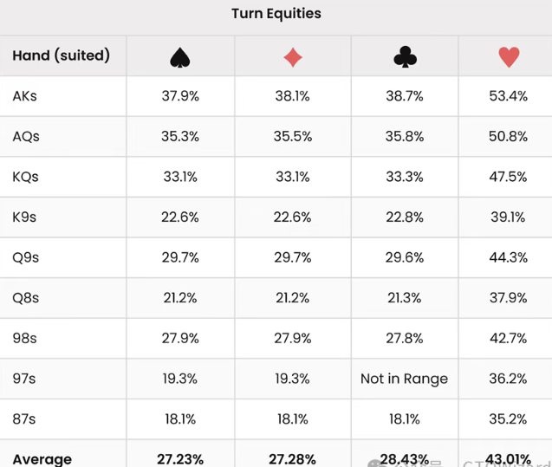This screenshot has height=467, width=552.
Task: Click the red heart suit icon
Action: (509, 57)
